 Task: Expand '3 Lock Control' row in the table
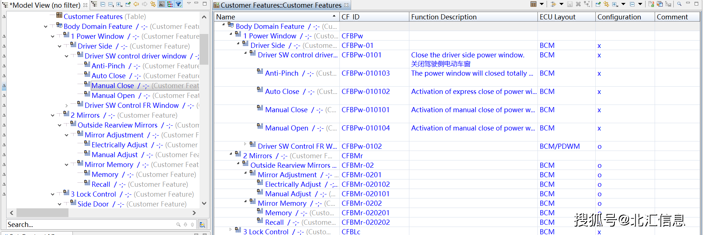(x=230, y=230)
